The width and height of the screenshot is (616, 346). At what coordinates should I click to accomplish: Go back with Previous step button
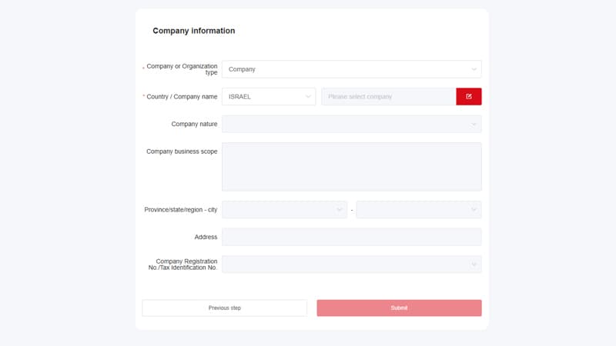tap(224, 308)
